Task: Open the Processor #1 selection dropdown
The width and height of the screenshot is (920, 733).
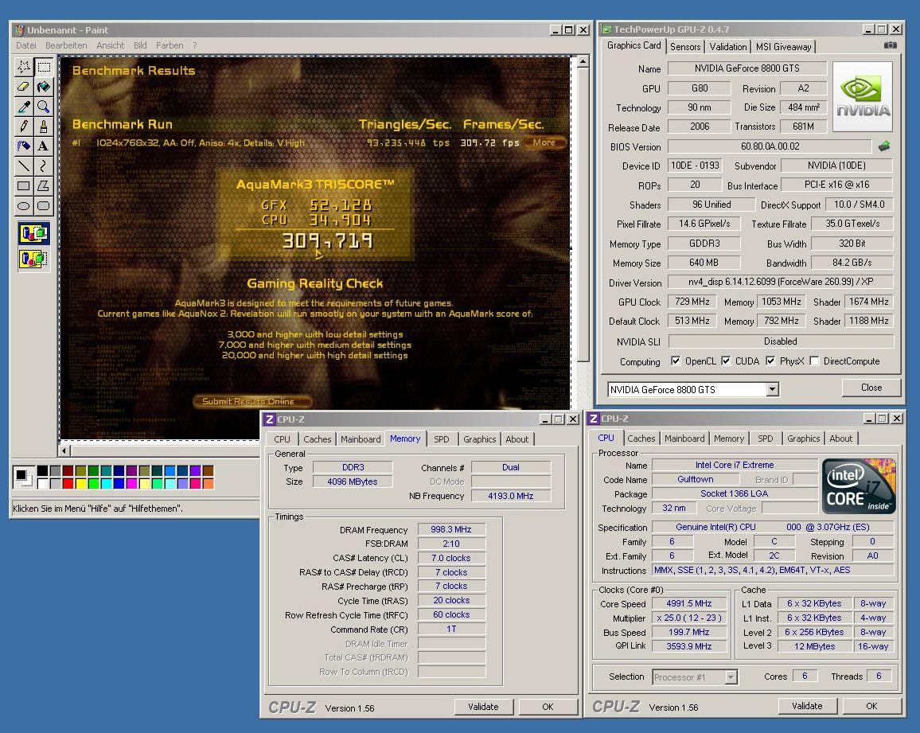Action: tap(731, 677)
